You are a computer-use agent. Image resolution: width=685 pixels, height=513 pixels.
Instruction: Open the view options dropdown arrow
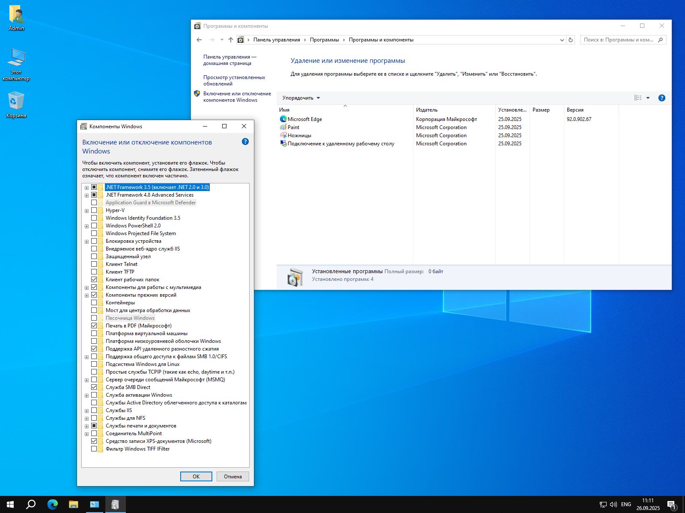(x=648, y=98)
